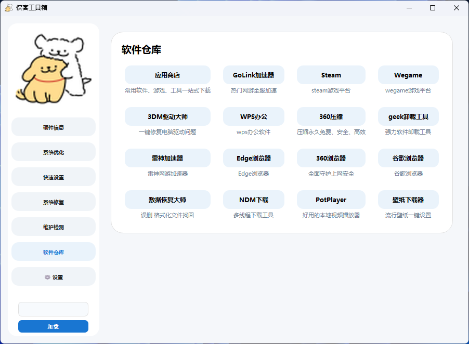Open 设置 with the gear icon
Viewport: 469px width, 344px height.
tap(54, 277)
